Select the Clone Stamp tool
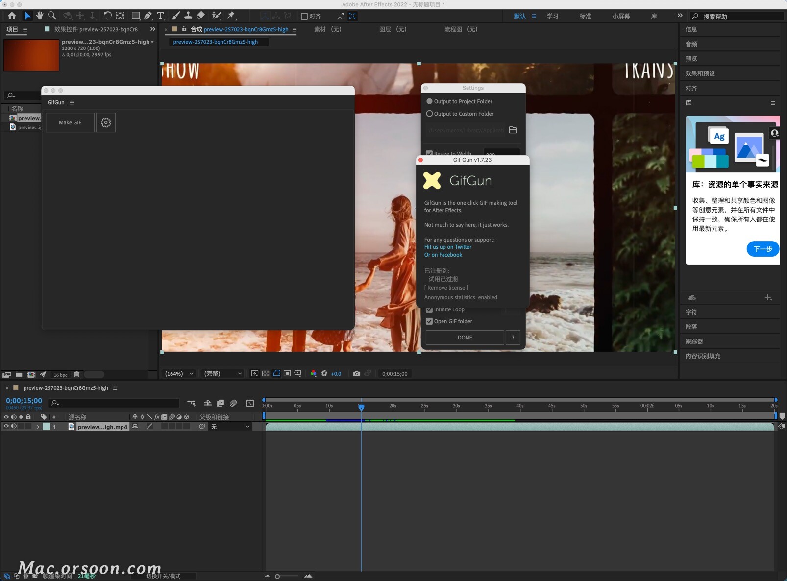This screenshot has width=787, height=581. coord(188,16)
